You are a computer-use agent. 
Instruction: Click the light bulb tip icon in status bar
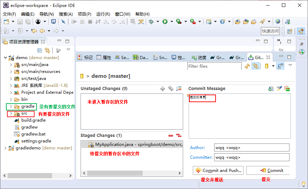coord(304,184)
